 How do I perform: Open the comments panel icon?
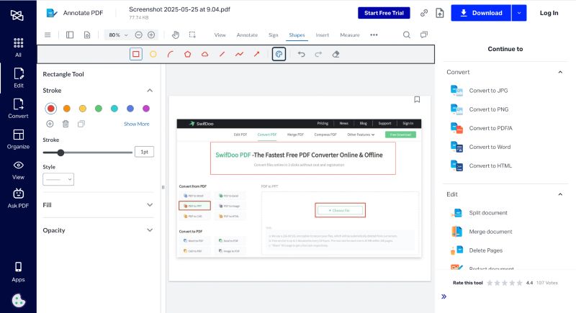coord(424,35)
